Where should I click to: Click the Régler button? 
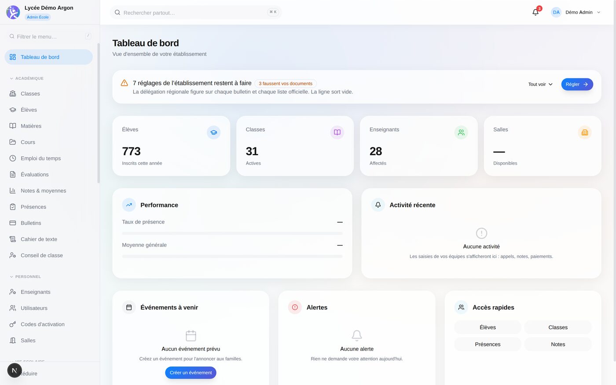(577, 84)
